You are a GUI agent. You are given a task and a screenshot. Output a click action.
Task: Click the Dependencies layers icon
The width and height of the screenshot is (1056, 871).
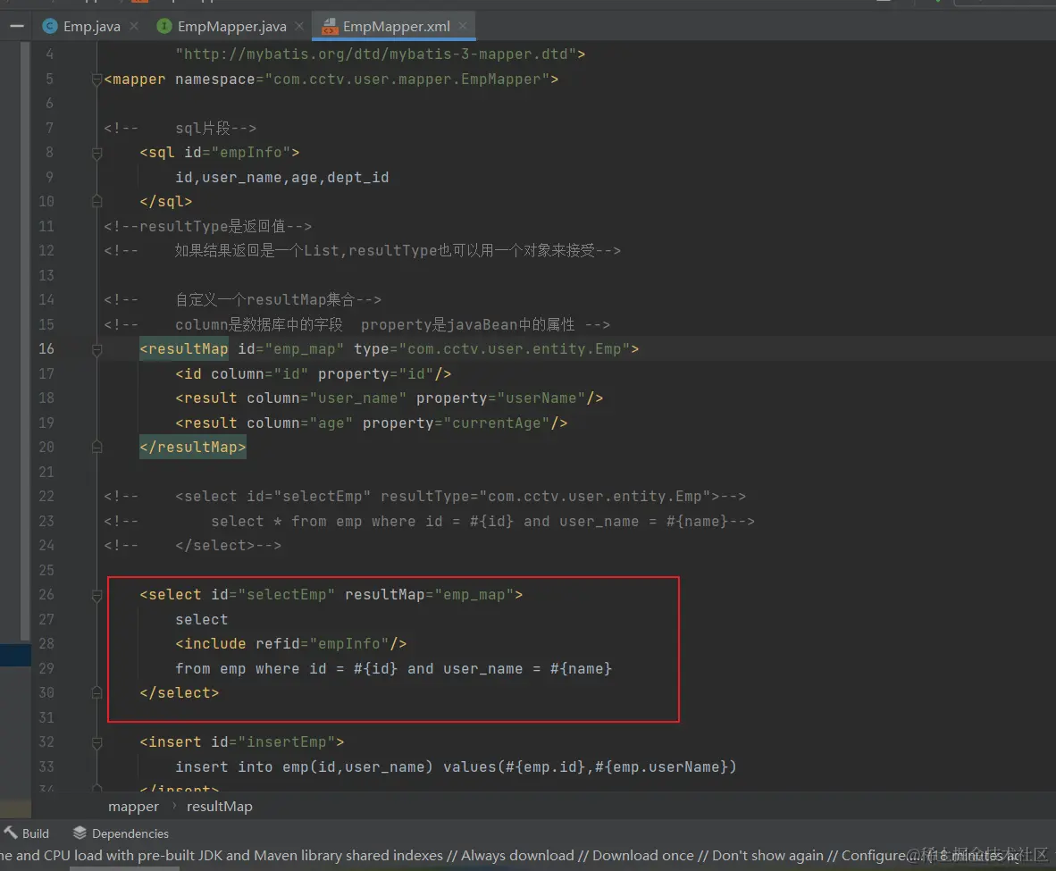coord(80,833)
